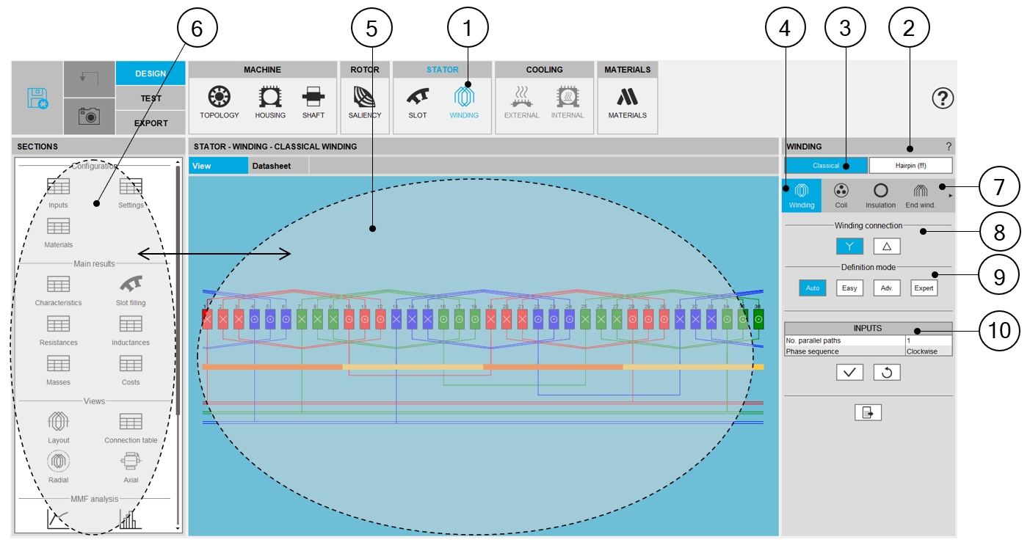This screenshot has width=1030, height=548.
Task: Open the Topology machine icon
Action: tap(220, 99)
